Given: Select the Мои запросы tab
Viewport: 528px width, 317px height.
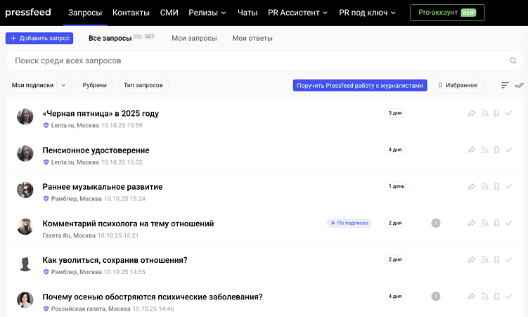Looking at the screenshot, I should [x=194, y=39].
